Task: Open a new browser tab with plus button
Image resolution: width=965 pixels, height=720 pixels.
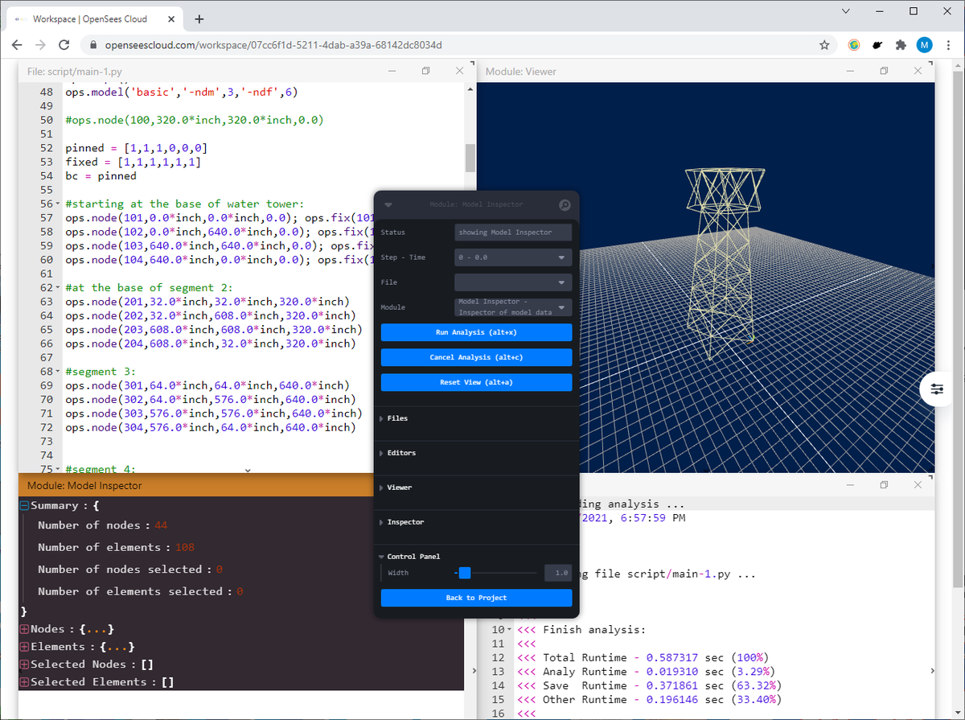Action: click(199, 19)
